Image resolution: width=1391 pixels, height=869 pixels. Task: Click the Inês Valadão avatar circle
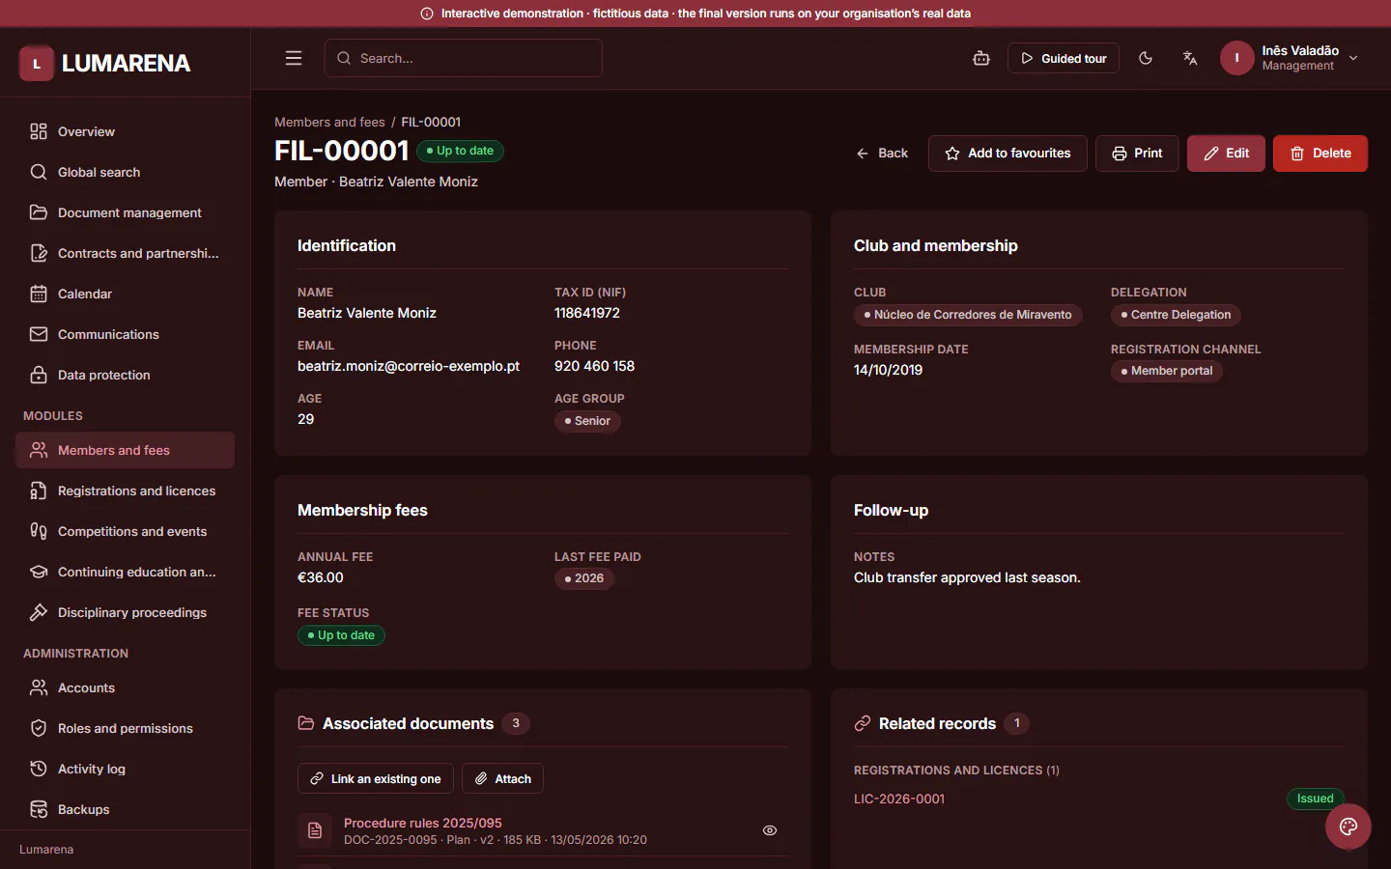tap(1236, 58)
